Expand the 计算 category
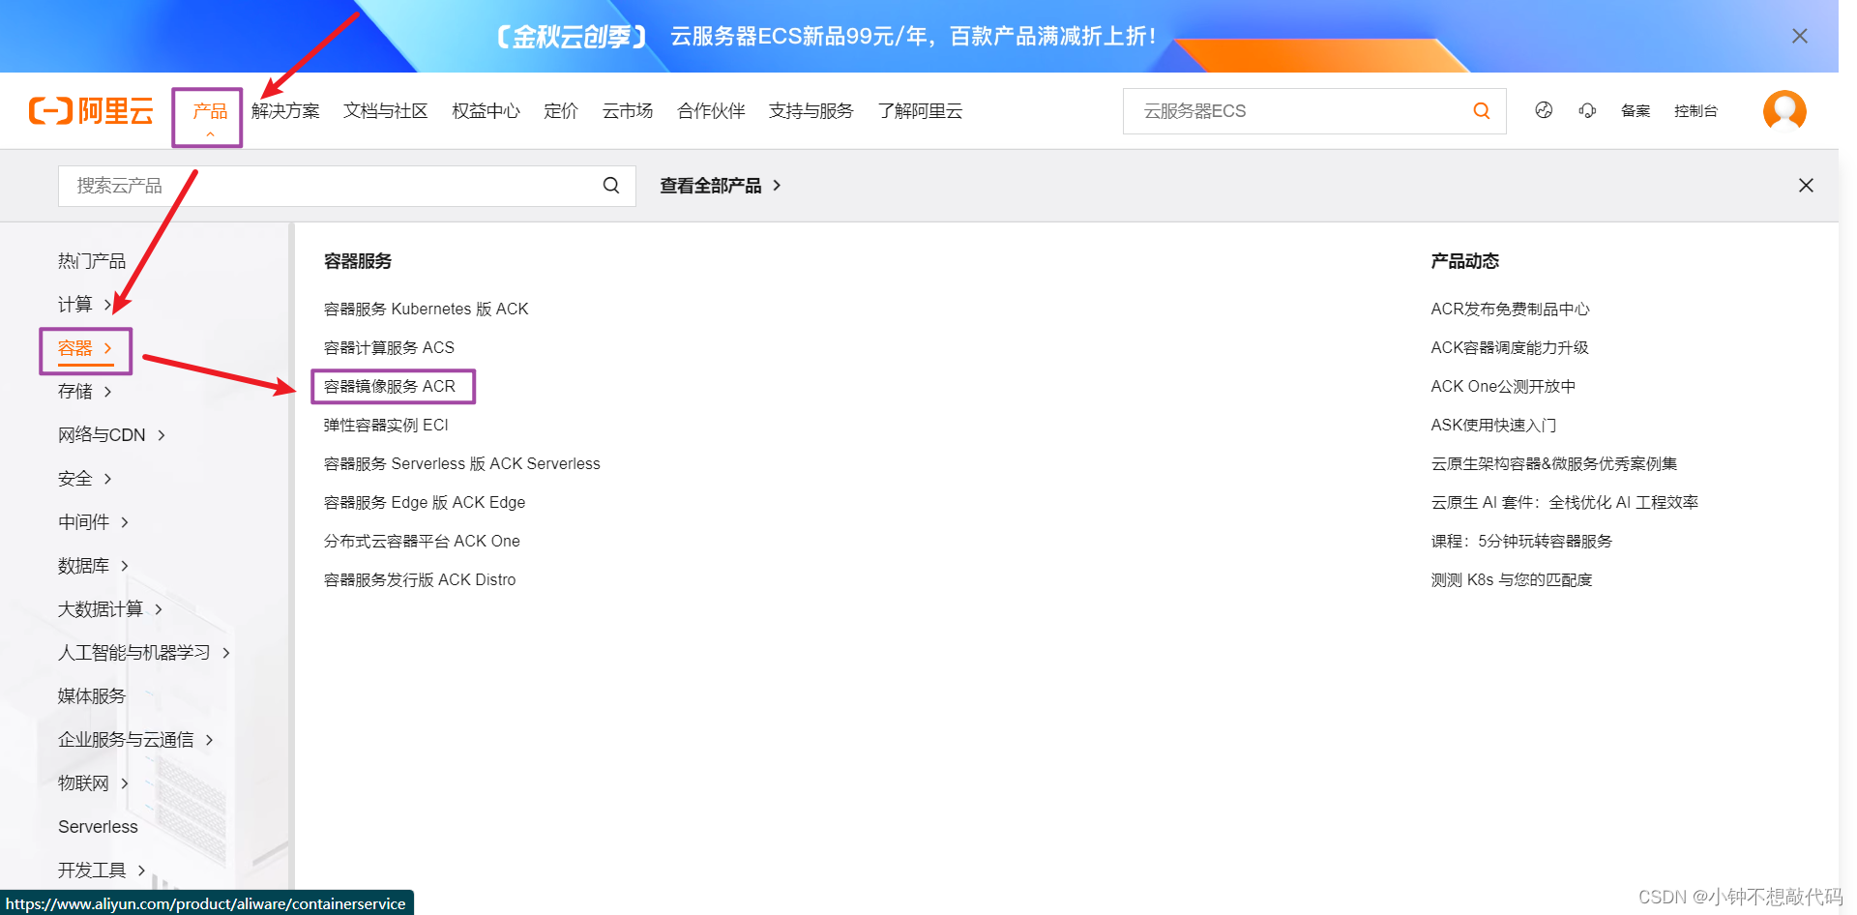 85,305
